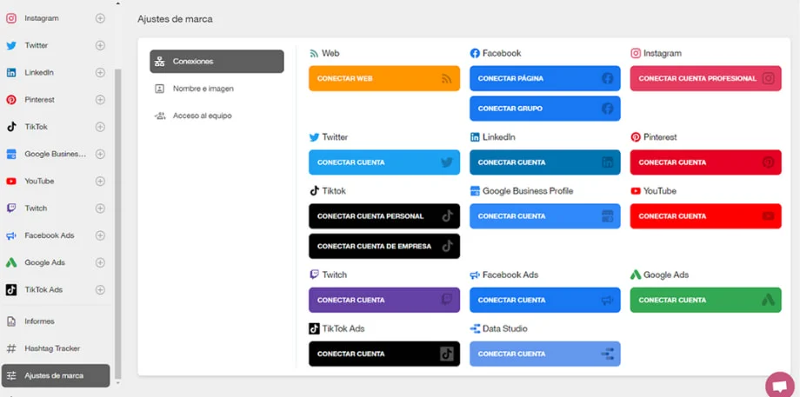Connect the LinkedIn account

(x=545, y=162)
